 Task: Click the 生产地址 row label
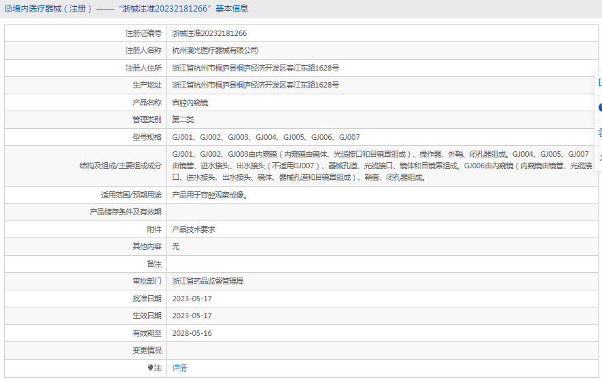pos(147,85)
